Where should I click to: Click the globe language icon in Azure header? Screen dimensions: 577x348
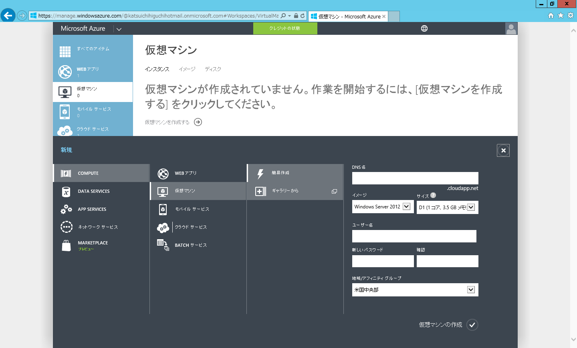point(424,28)
